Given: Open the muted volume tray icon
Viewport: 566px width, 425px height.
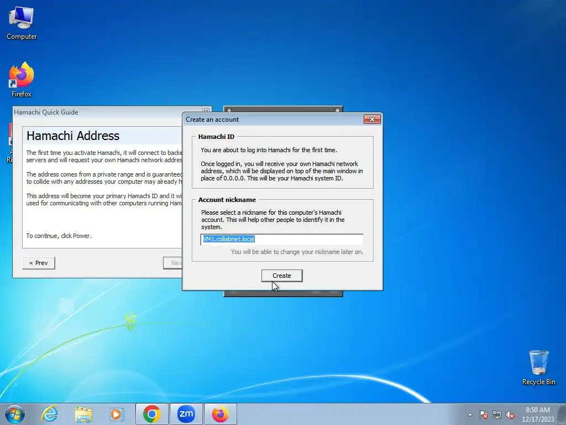Looking at the screenshot, I should [x=510, y=414].
